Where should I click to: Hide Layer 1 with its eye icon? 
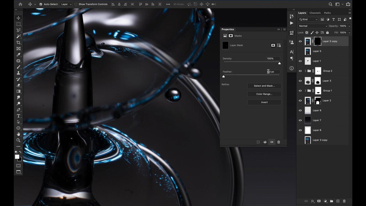point(300,61)
